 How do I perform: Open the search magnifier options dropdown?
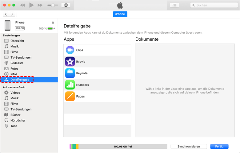(x=194, y=5)
